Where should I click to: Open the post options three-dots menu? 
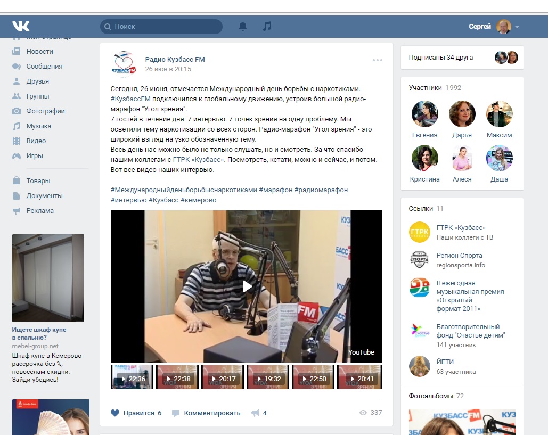click(x=378, y=60)
